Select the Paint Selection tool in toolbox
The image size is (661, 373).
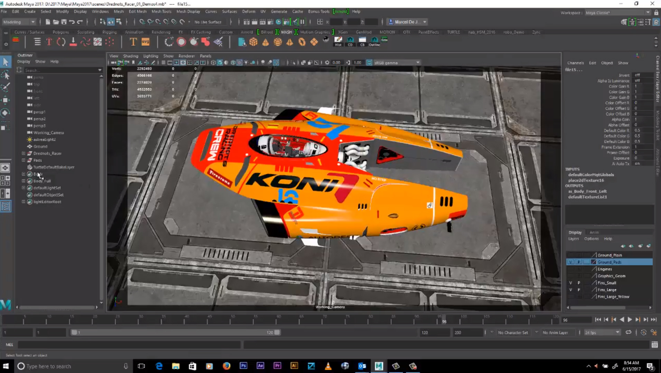click(x=6, y=87)
